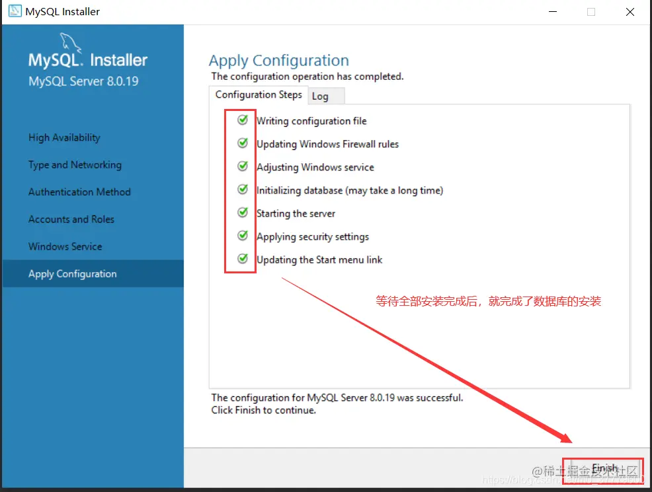Click 'Adjusting Windows service' step text
This screenshot has width=652, height=492.
(315, 167)
